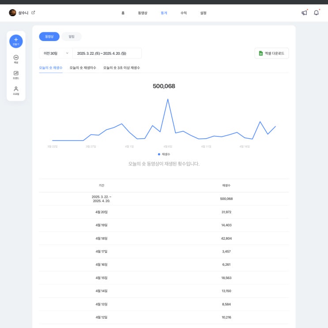Click the 4월 19일 row
The width and height of the screenshot is (328, 328).
pyautogui.click(x=164, y=225)
